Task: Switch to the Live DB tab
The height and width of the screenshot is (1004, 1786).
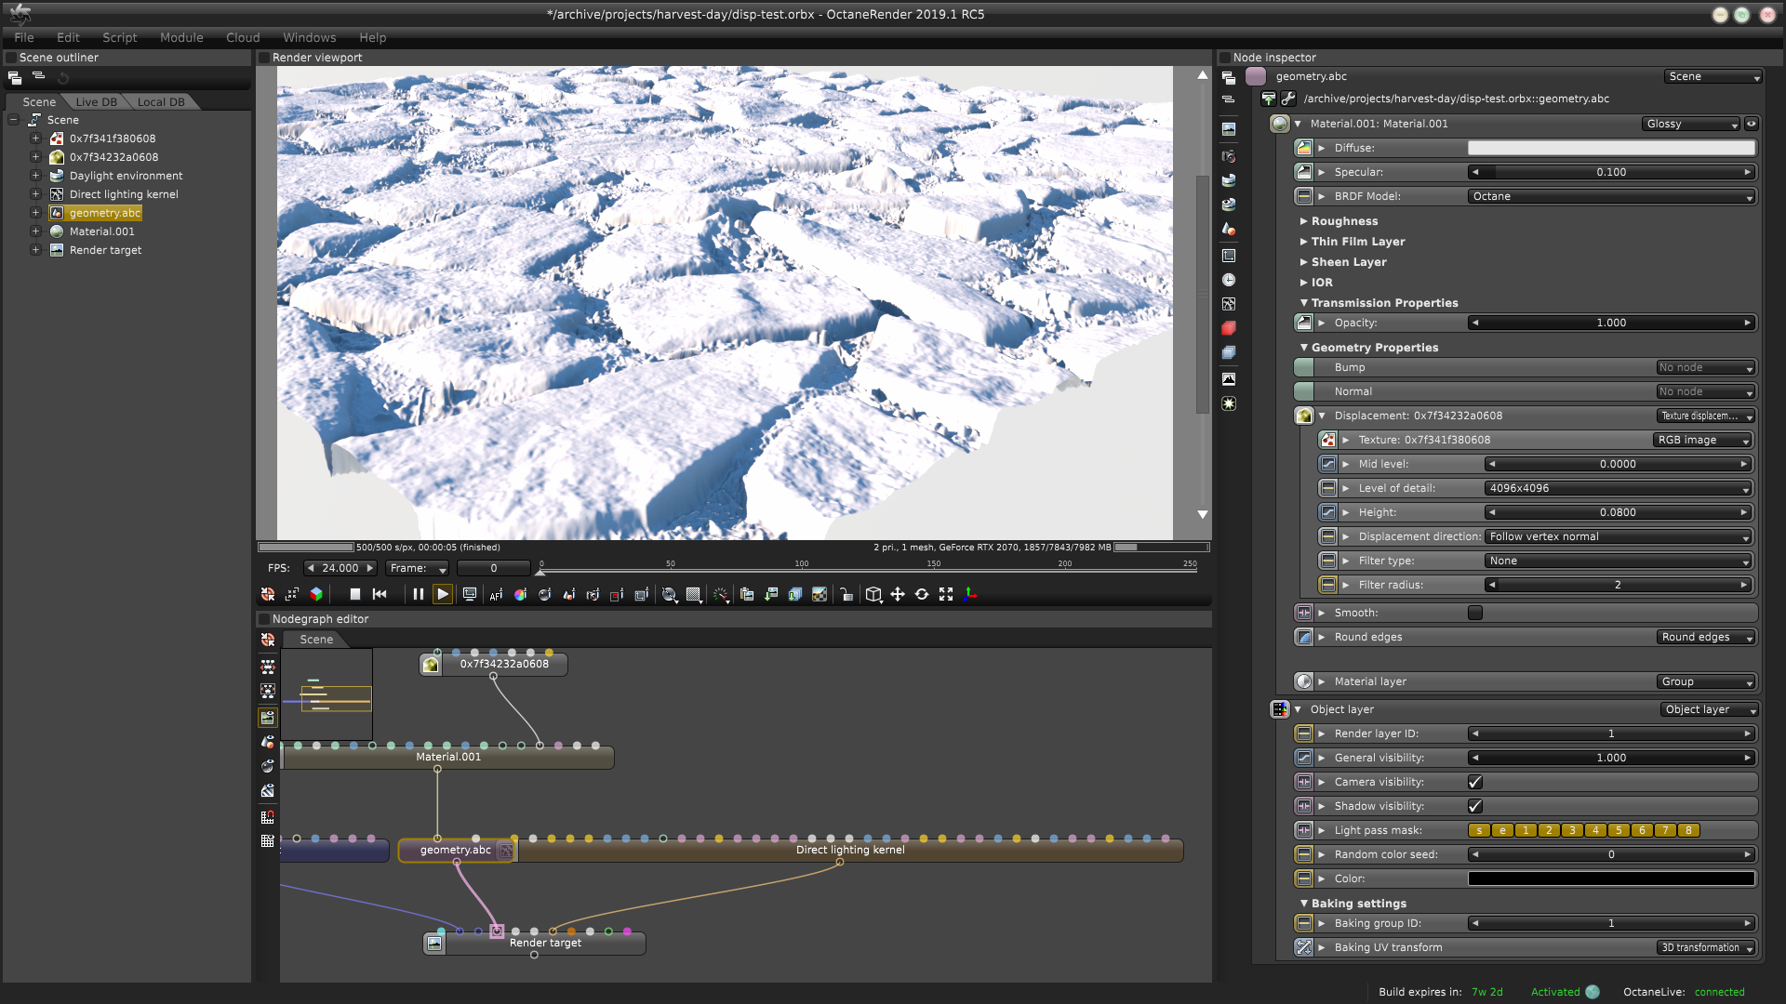Action: pyautogui.click(x=96, y=102)
